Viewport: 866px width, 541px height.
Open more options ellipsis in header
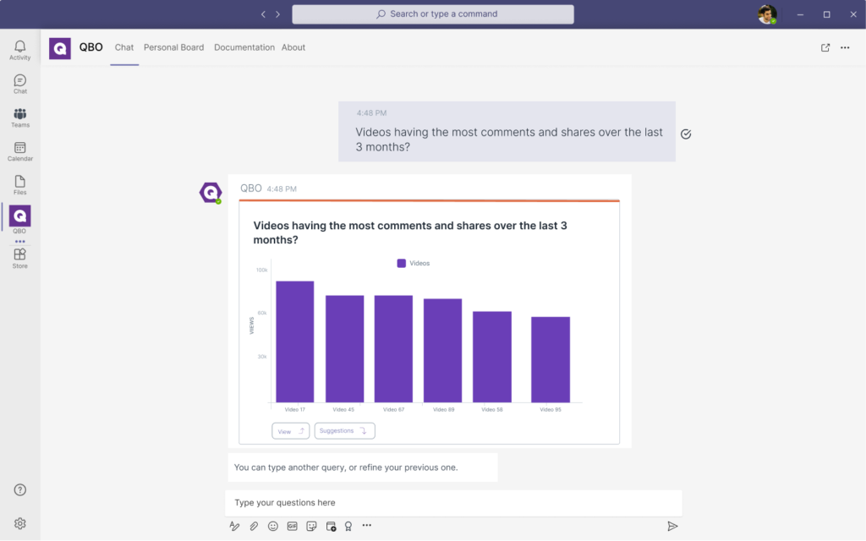pyautogui.click(x=845, y=47)
